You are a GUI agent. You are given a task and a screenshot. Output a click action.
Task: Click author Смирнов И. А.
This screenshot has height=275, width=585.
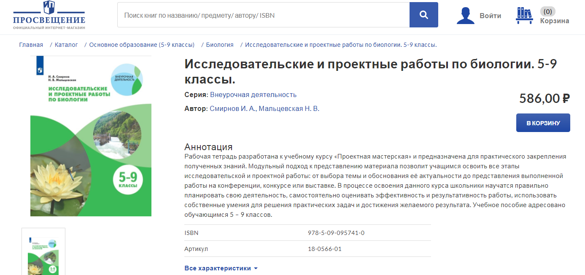(x=232, y=109)
